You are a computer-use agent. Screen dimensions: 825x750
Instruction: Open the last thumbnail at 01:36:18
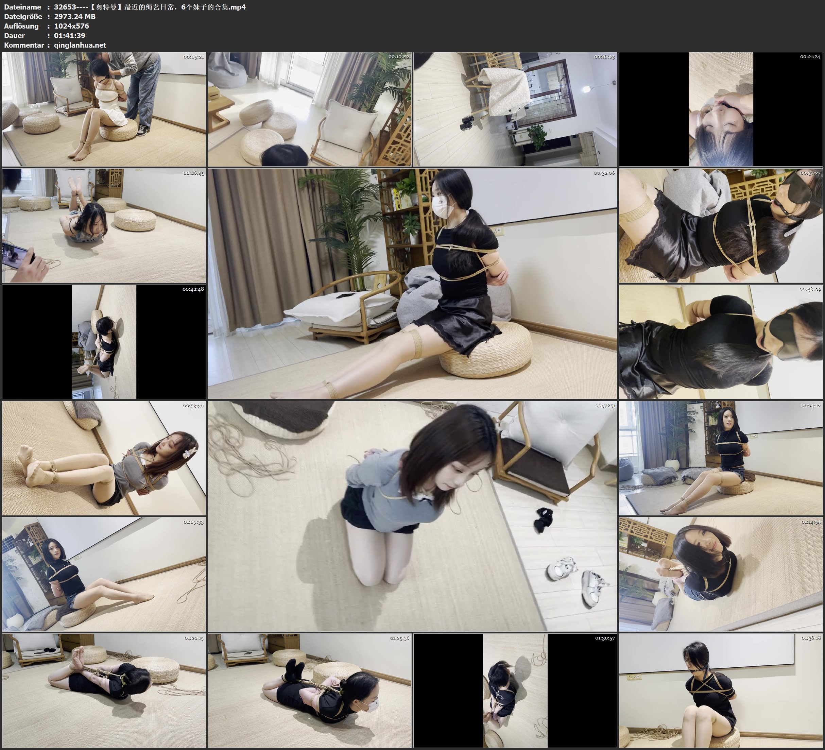coord(721,690)
